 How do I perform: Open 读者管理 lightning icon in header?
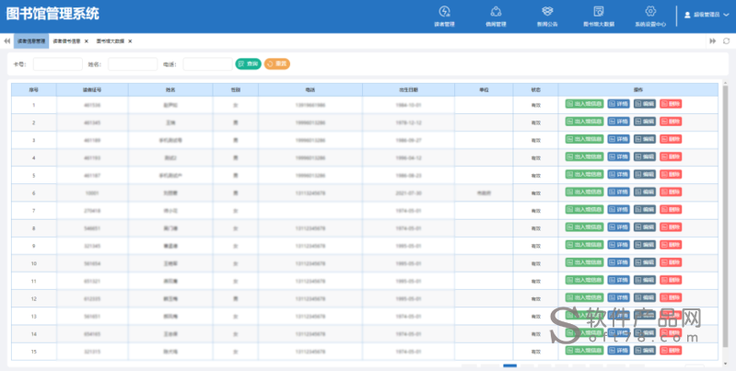444,11
